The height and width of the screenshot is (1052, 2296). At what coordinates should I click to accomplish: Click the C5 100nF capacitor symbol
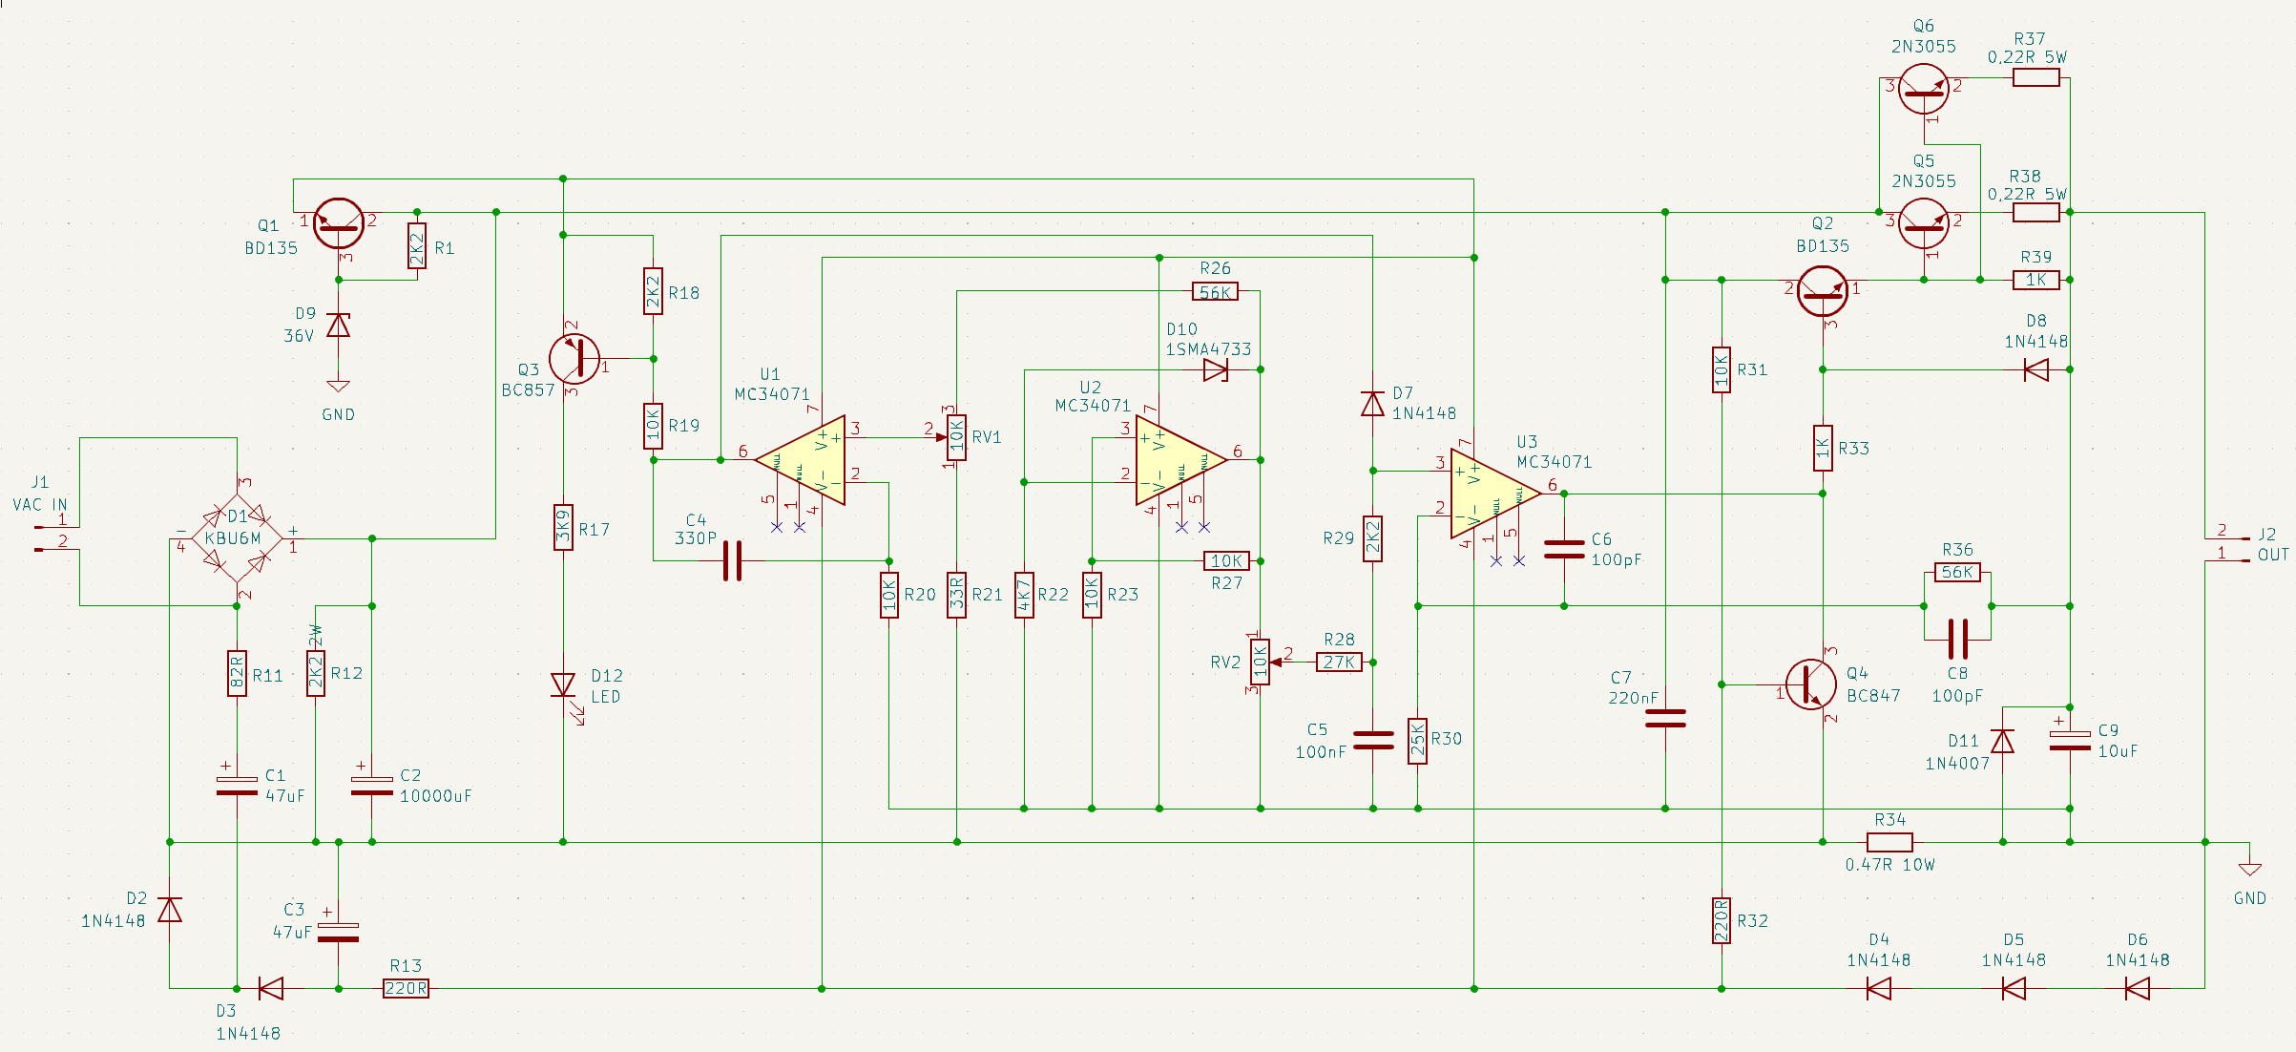tap(1372, 741)
